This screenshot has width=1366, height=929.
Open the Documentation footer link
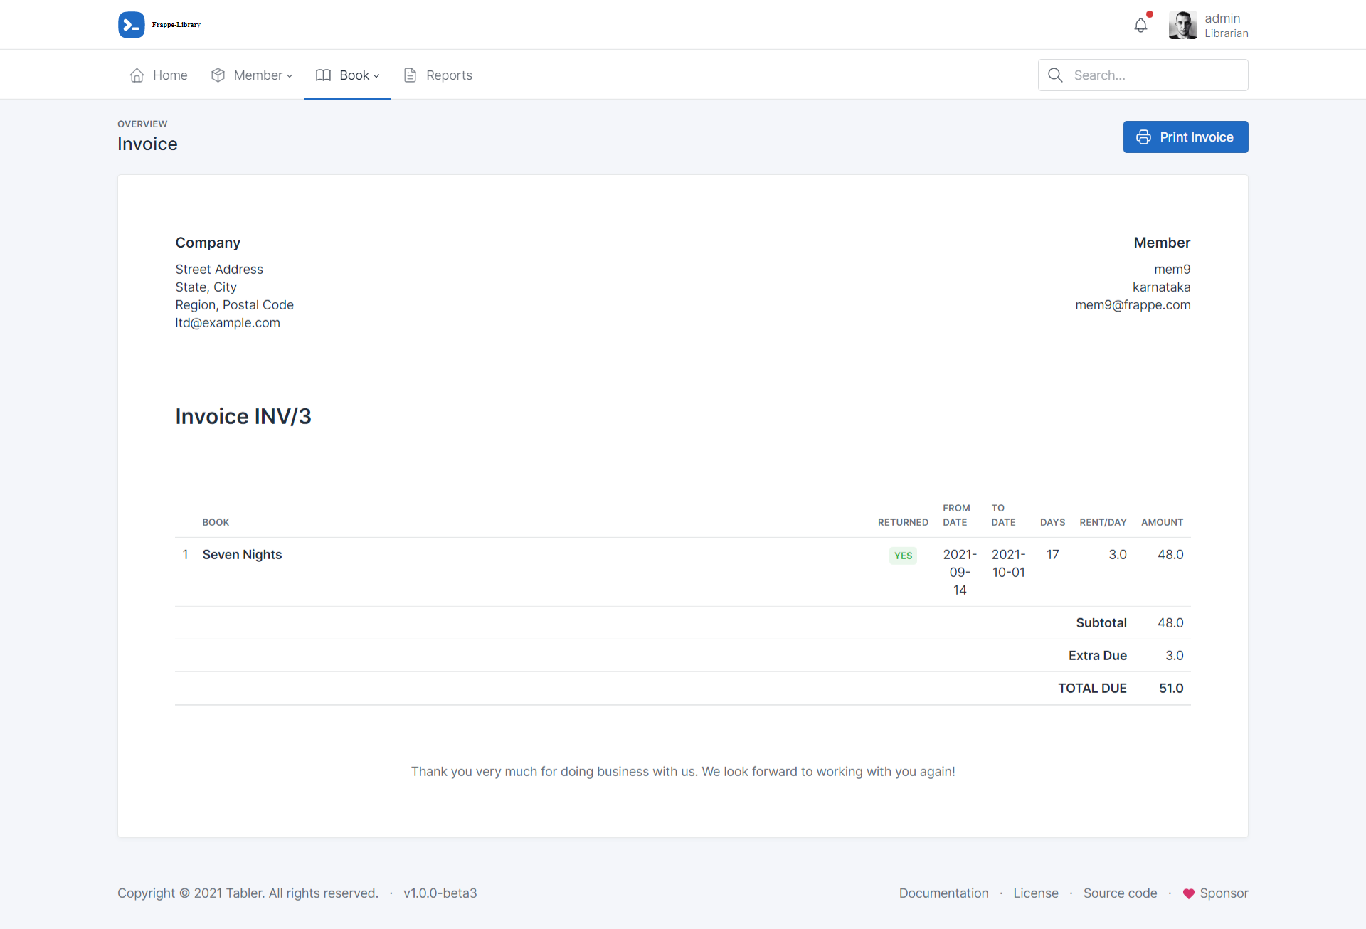943,893
